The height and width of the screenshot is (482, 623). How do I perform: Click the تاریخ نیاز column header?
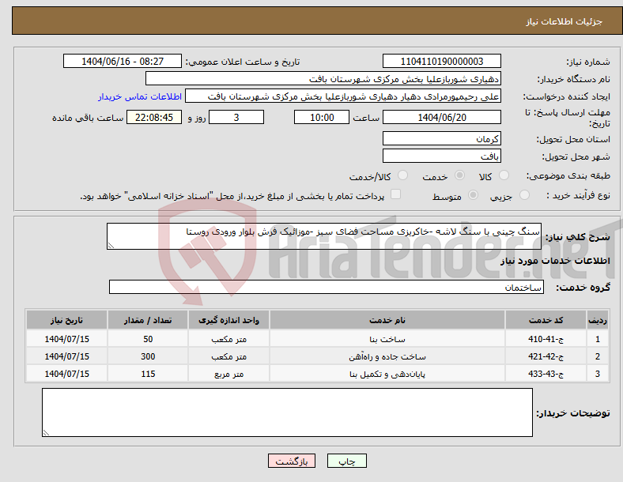(66, 320)
